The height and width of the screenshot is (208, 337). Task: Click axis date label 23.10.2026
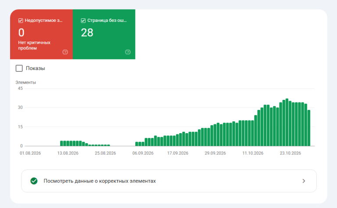[x=290, y=153]
